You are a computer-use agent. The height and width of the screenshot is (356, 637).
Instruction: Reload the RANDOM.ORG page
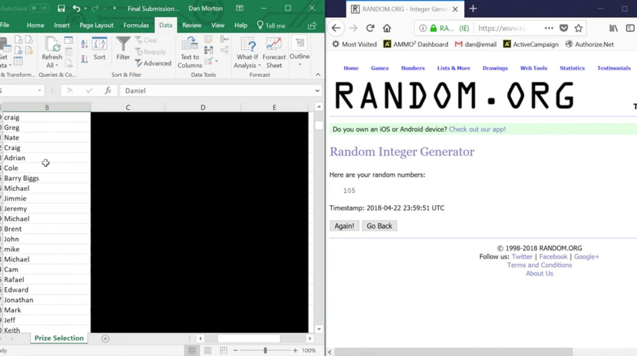pyautogui.click(x=370, y=28)
